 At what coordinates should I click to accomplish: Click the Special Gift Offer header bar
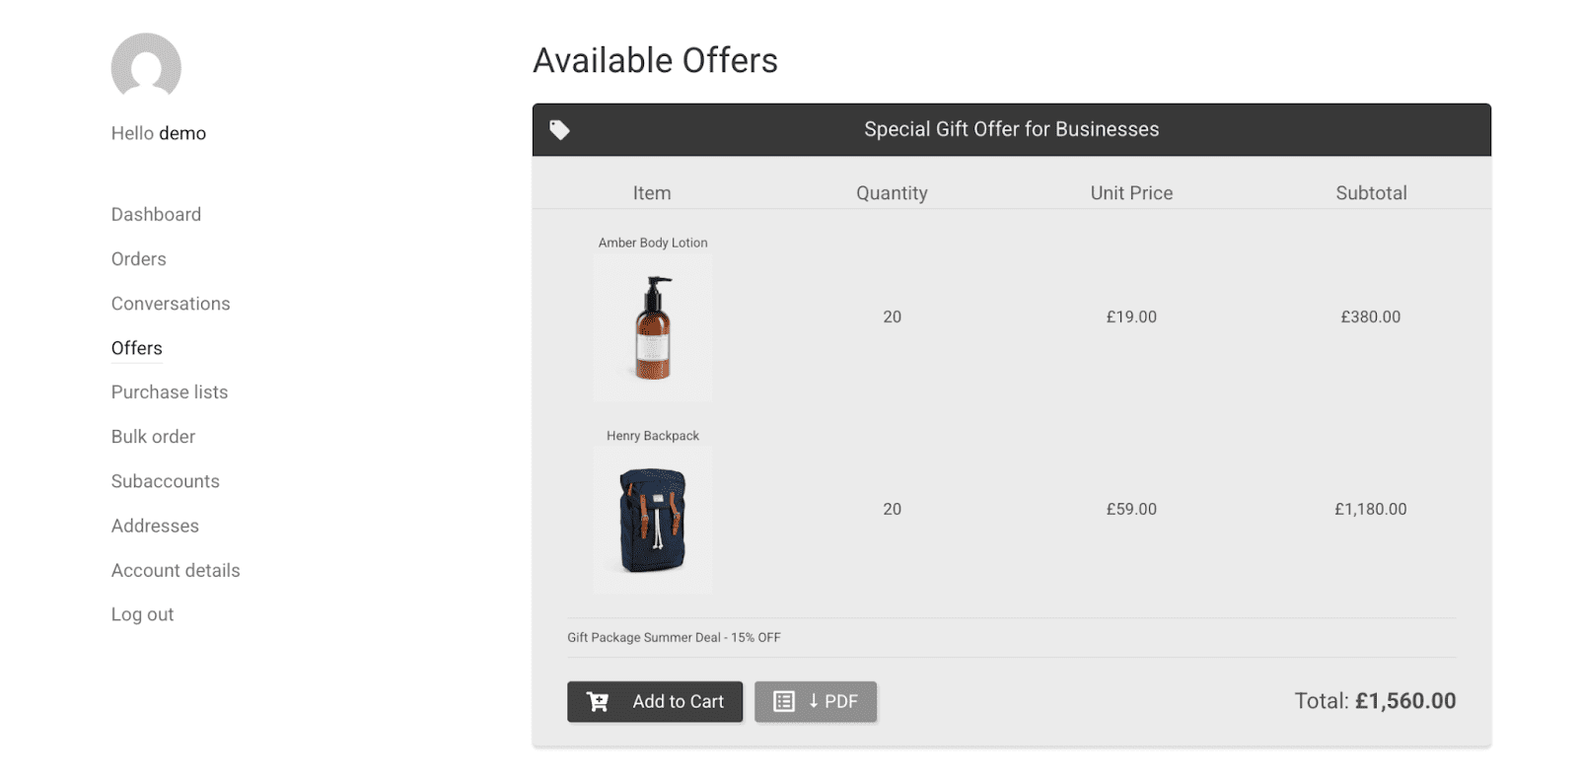tap(1012, 130)
